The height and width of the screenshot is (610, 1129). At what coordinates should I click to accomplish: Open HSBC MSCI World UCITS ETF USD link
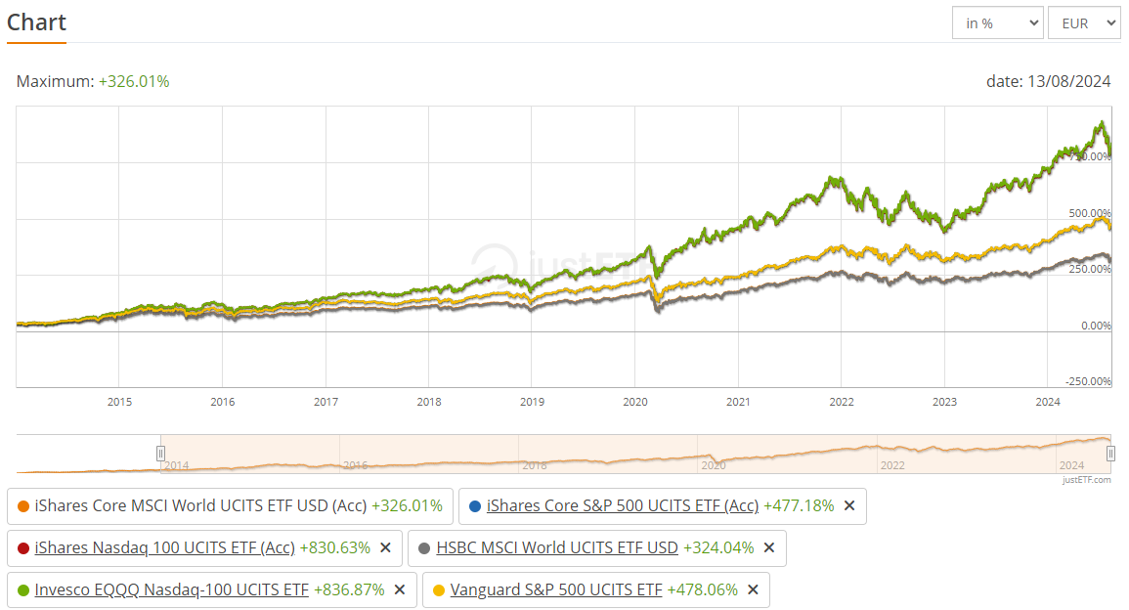[x=557, y=547]
